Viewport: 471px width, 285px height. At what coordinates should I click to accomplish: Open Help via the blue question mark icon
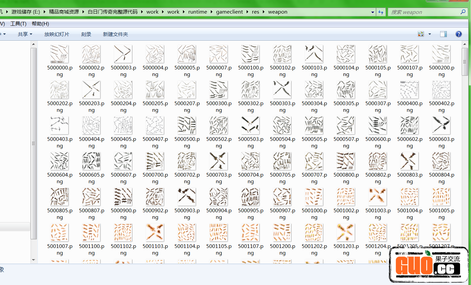coord(458,34)
